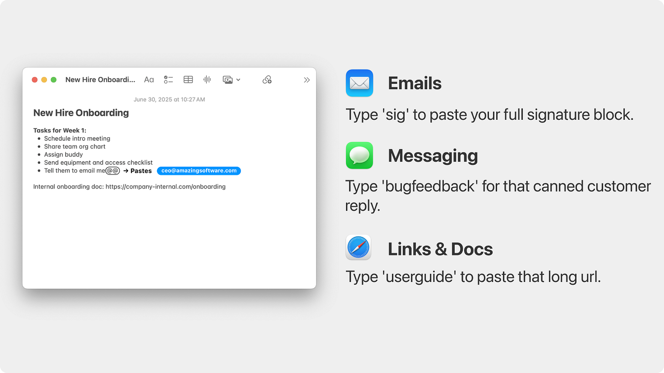This screenshot has height=373, width=664.
Task: Click the empty note body area below link
Action: pos(169,239)
